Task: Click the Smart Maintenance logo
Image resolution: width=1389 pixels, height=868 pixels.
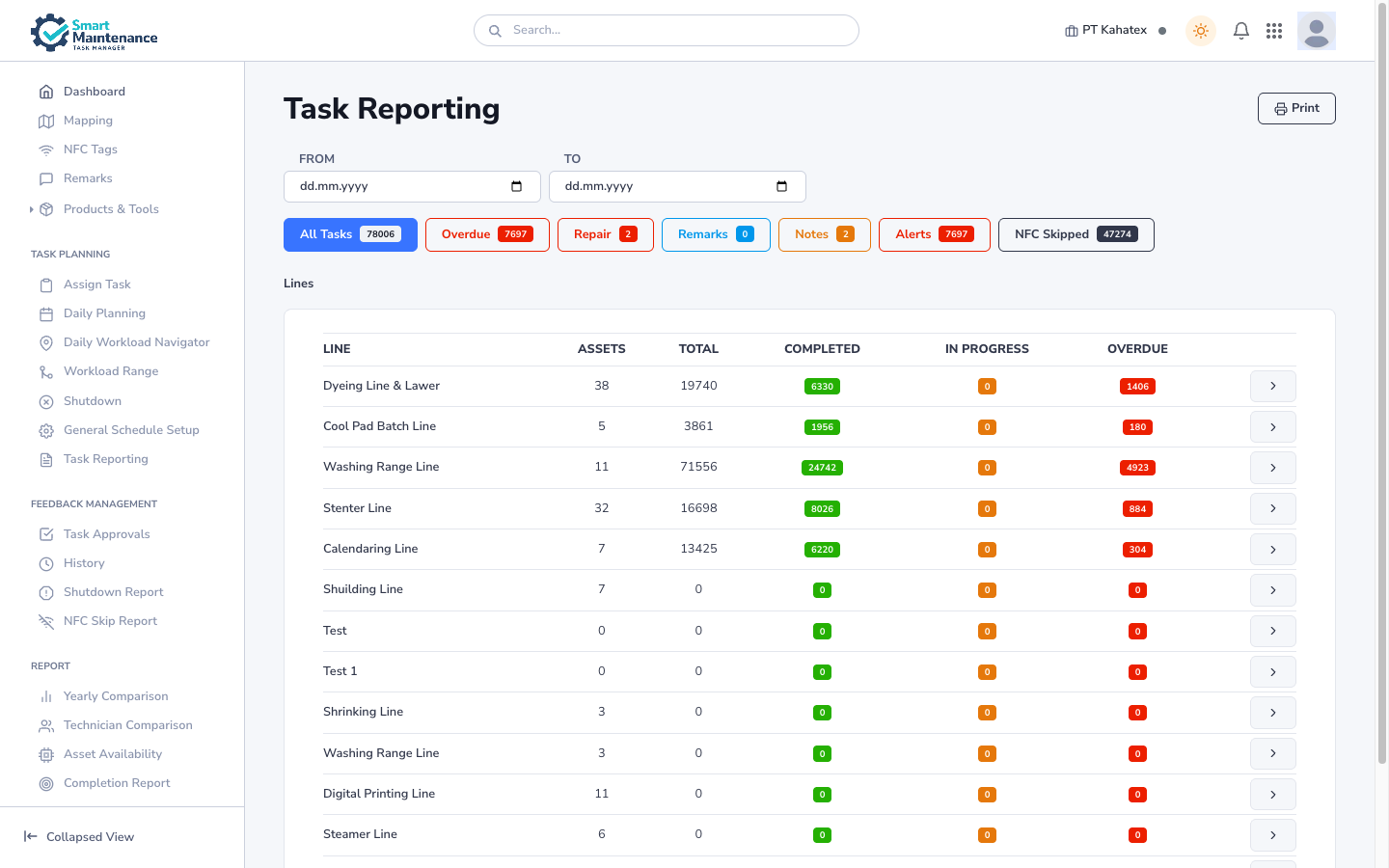Action: pos(95,33)
